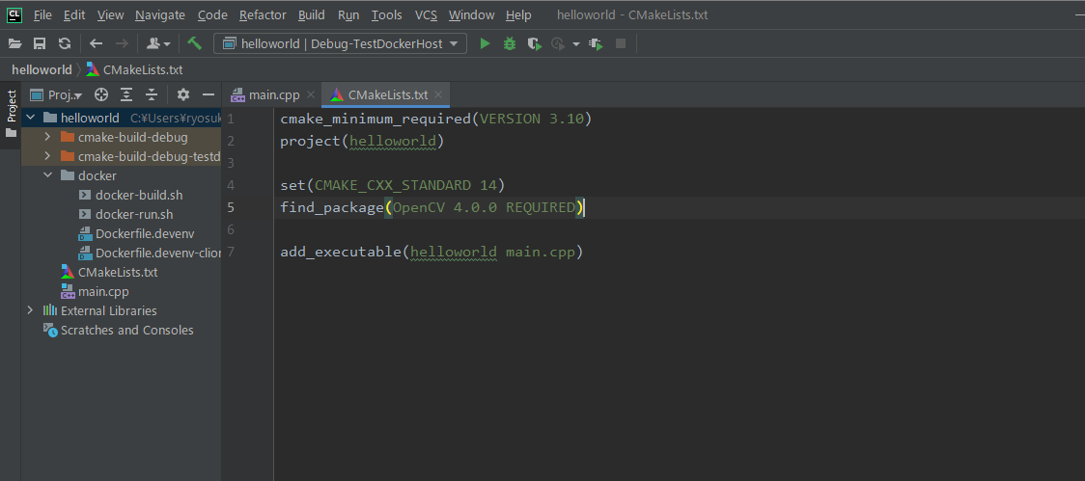Click the Attach to Process icon
This screenshot has width=1085, height=481.
pyautogui.click(x=596, y=44)
